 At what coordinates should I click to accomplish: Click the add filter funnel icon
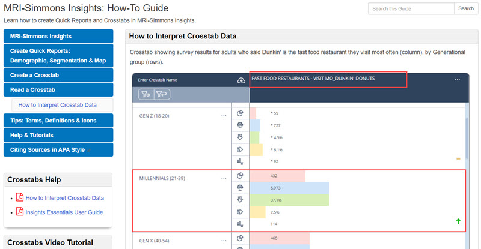point(146,94)
